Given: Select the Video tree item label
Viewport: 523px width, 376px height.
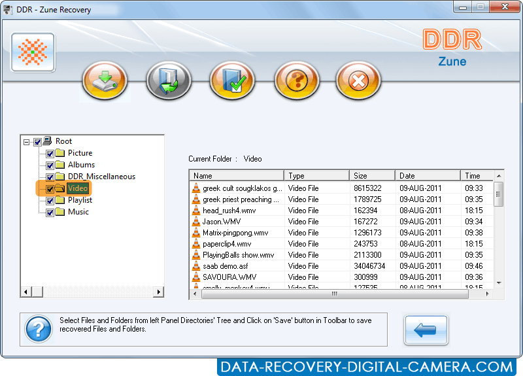Looking at the screenshot, I should coord(78,188).
